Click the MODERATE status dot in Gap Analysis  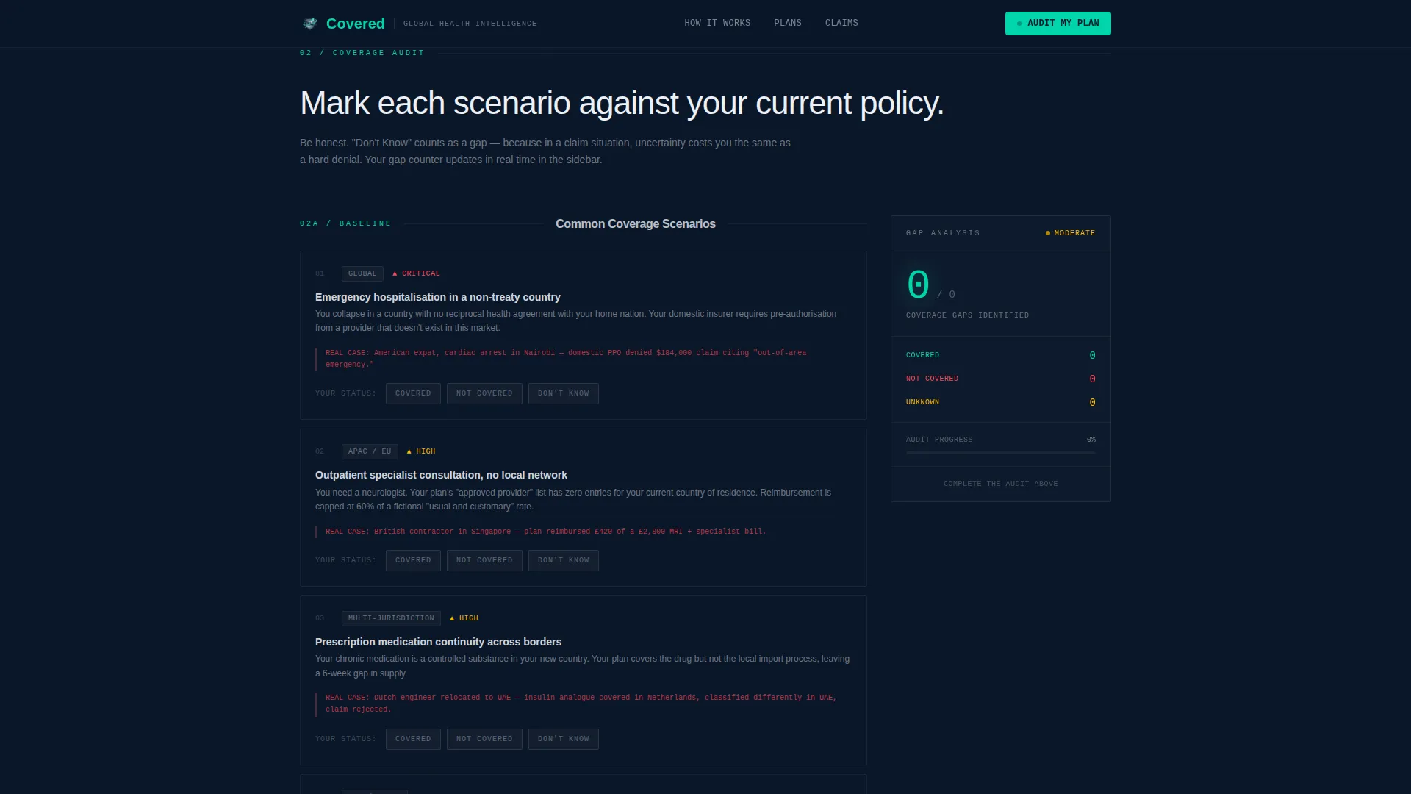pos(1048,233)
